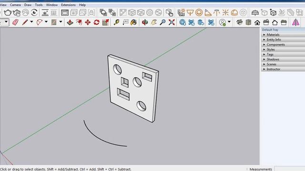Open the V-Ray frame buffer window icon
Viewport: 305px width, 171px height.
click(x=65, y=13)
